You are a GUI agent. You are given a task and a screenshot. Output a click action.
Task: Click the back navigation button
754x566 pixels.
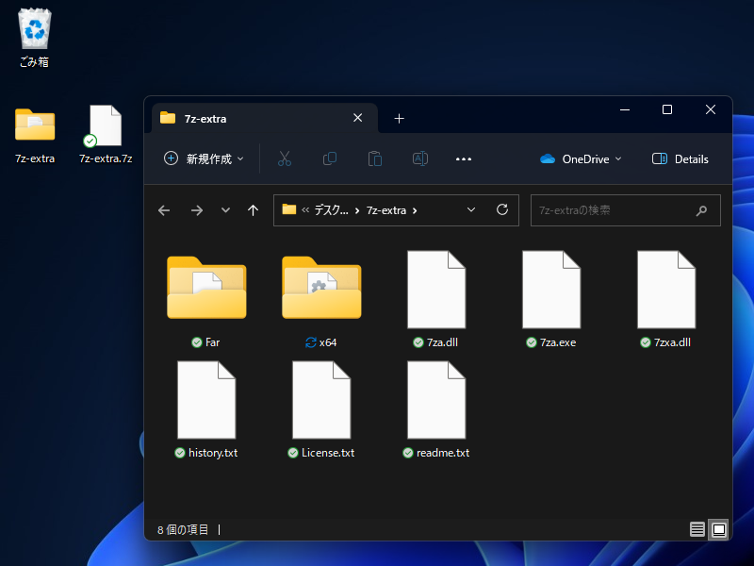(164, 209)
